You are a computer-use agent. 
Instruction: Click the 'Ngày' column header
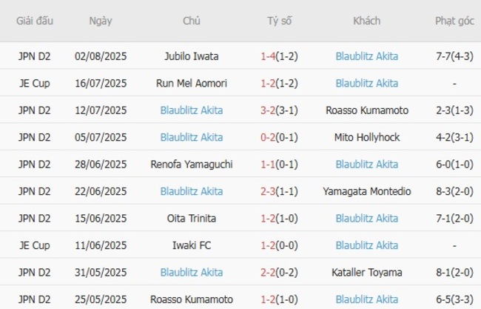pos(101,21)
